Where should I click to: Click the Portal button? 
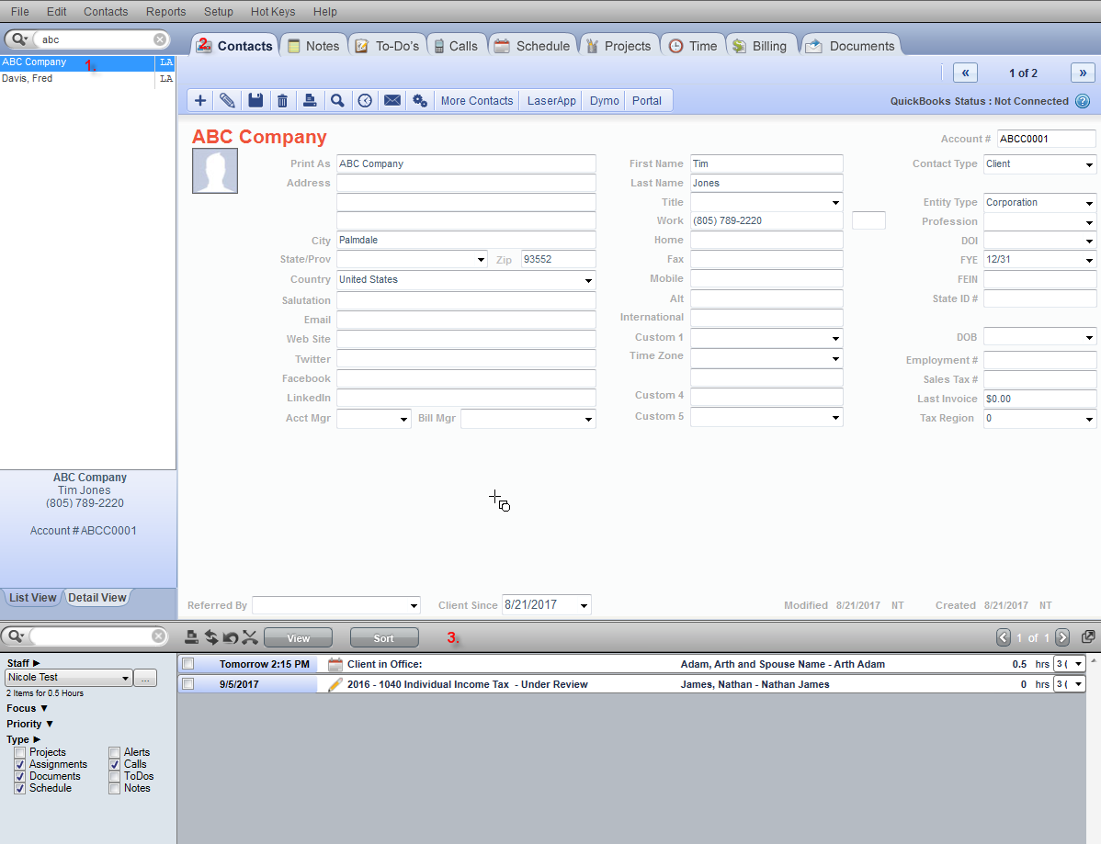[x=647, y=100]
